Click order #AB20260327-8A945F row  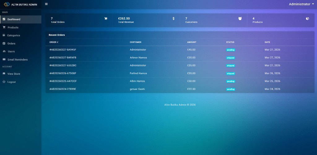(63, 50)
